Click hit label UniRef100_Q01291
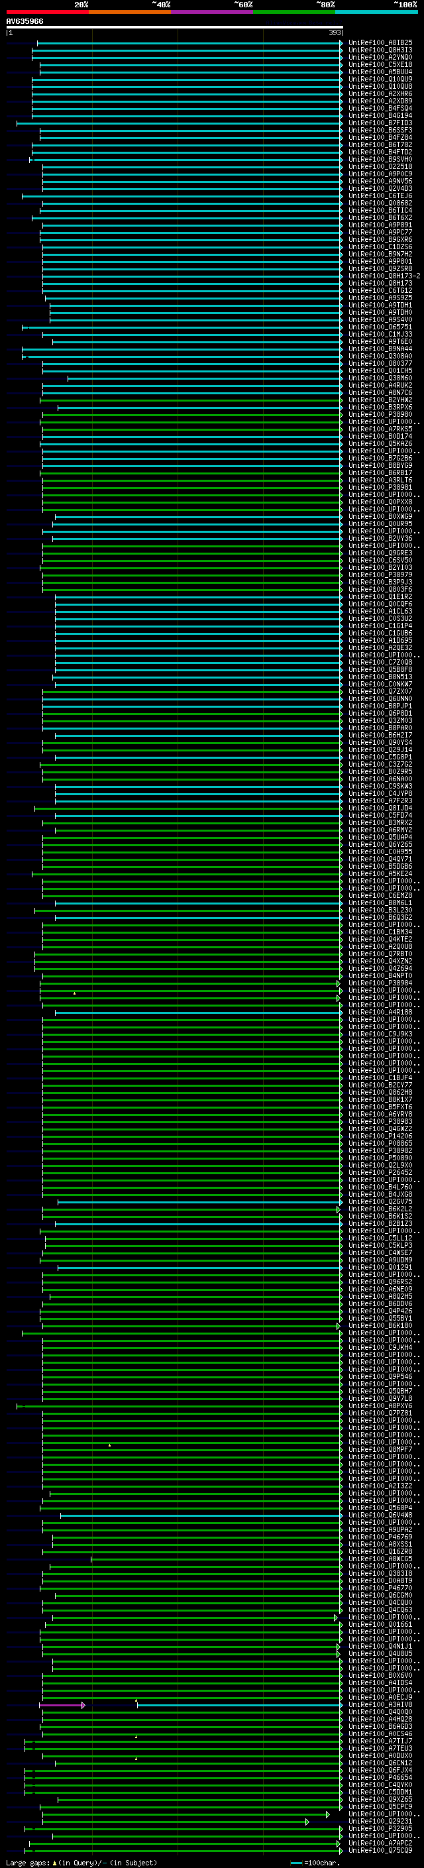 click(x=380, y=1268)
